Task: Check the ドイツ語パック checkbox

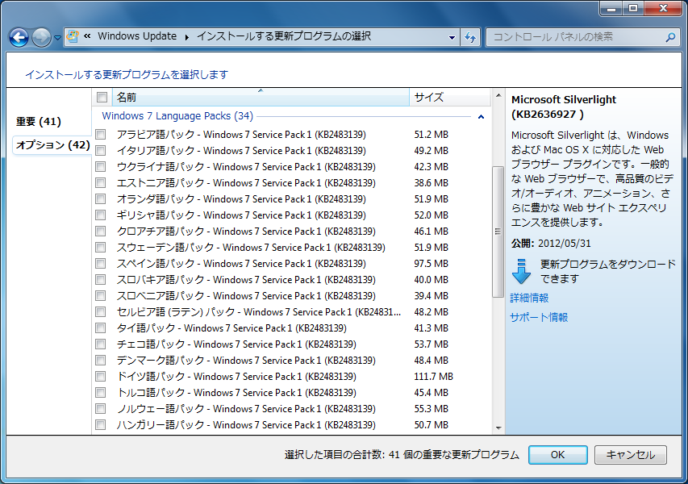Action: (101, 377)
